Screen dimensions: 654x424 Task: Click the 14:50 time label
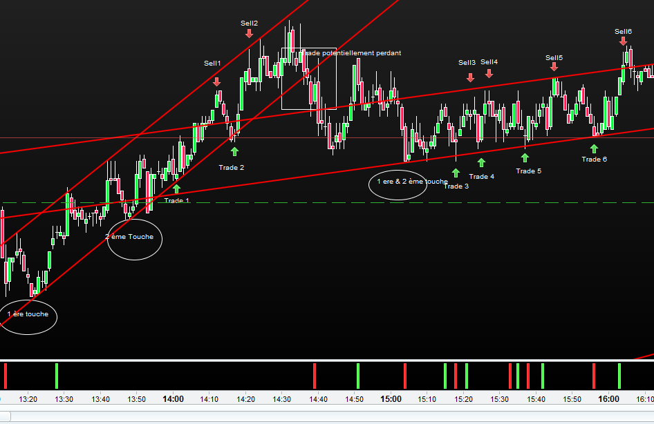click(x=355, y=399)
